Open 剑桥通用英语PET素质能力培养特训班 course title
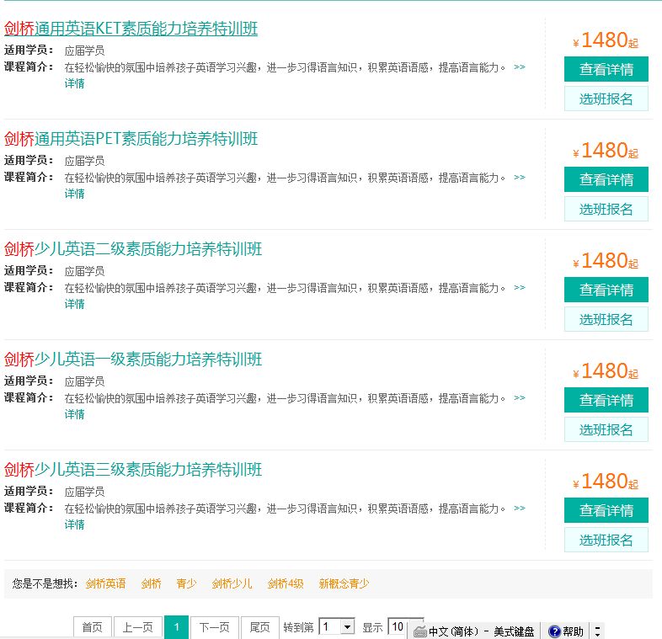The height and width of the screenshot is (639, 662). tap(131, 139)
